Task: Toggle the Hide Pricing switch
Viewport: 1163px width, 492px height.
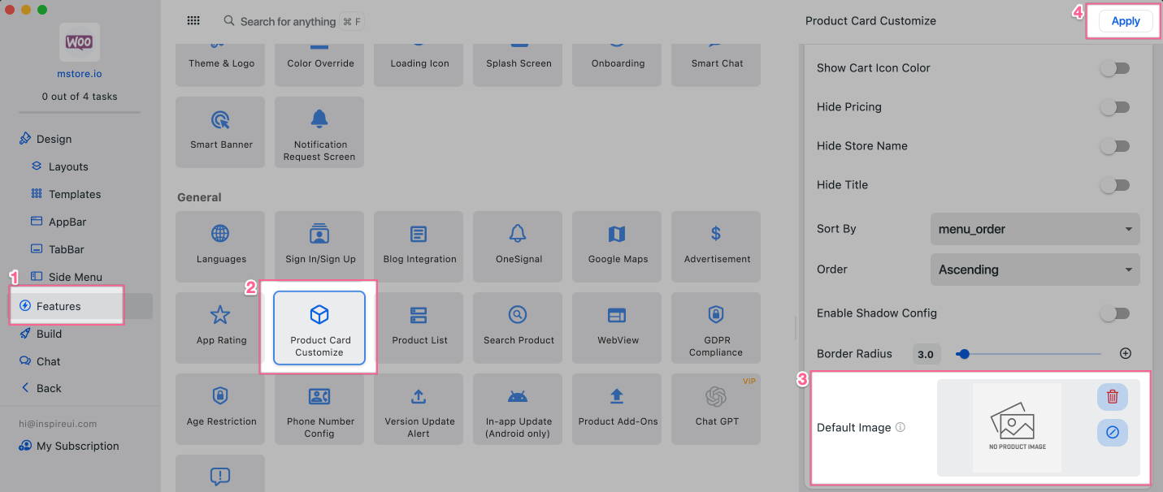Action: point(1115,107)
